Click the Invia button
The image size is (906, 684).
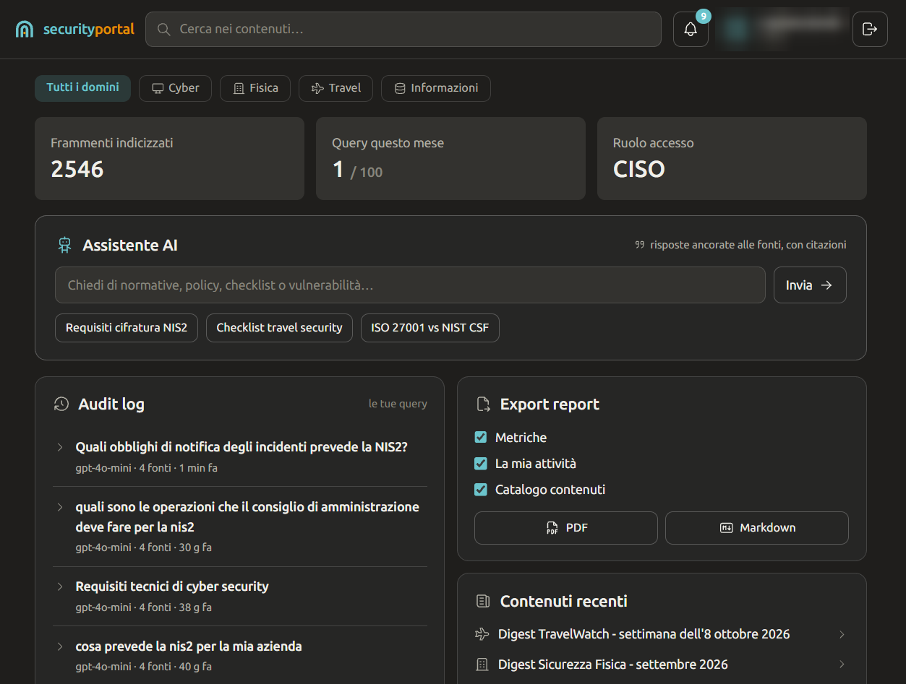tap(810, 285)
